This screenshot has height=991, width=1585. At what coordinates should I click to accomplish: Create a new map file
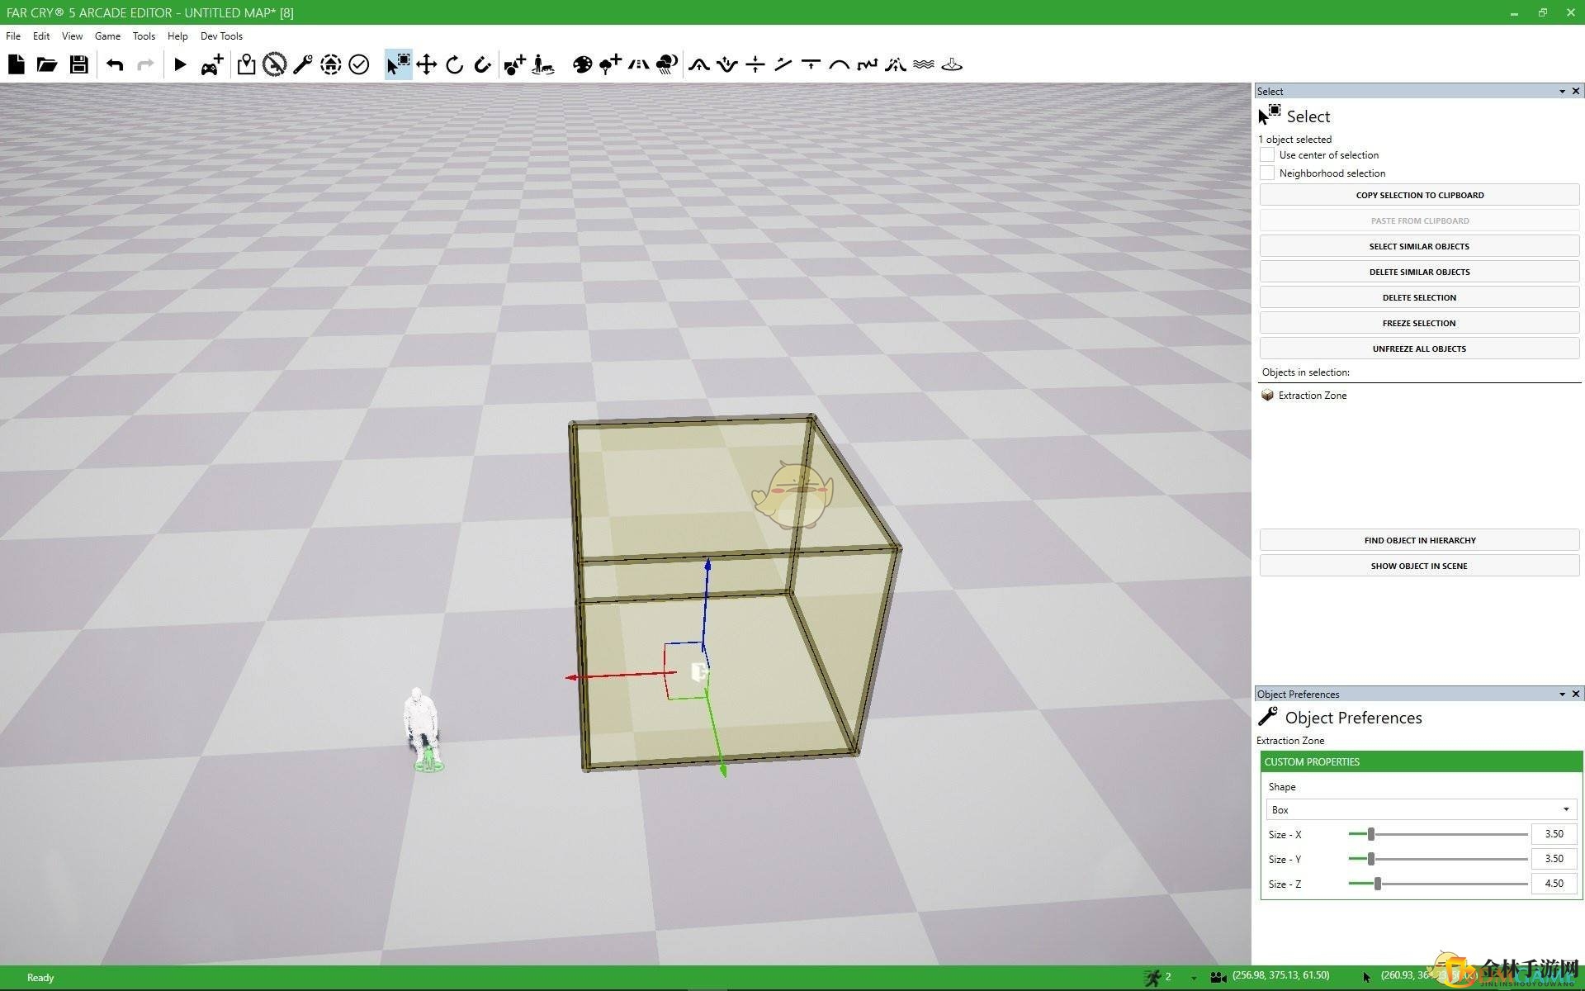(17, 64)
